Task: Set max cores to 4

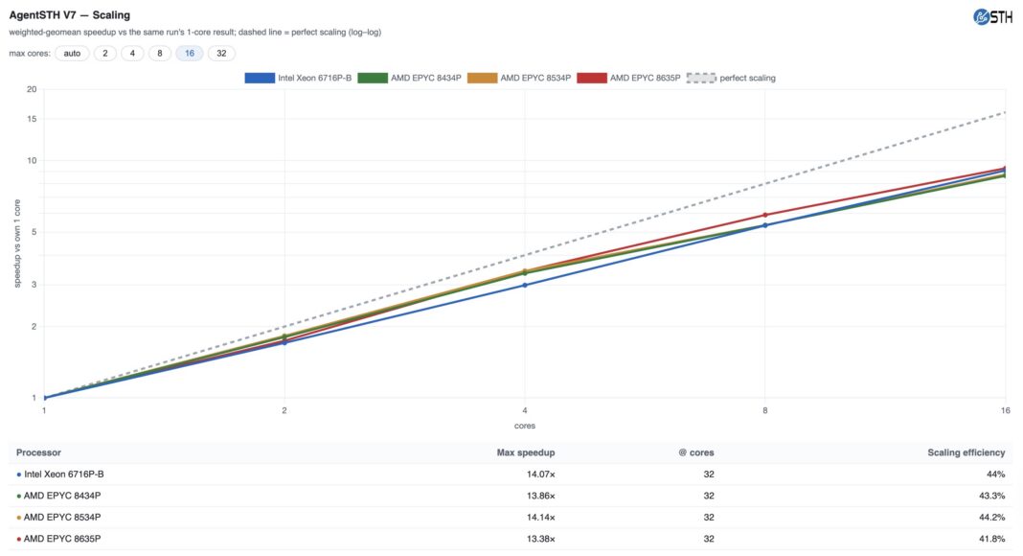Action: point(132,54)
